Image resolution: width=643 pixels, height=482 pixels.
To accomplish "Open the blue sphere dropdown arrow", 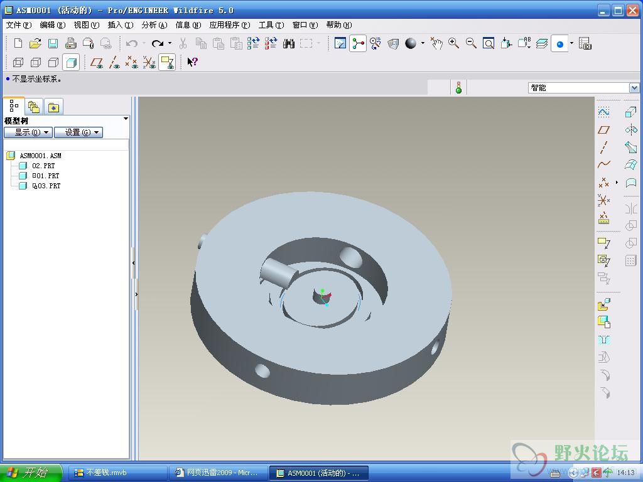I will click(571, 43).
